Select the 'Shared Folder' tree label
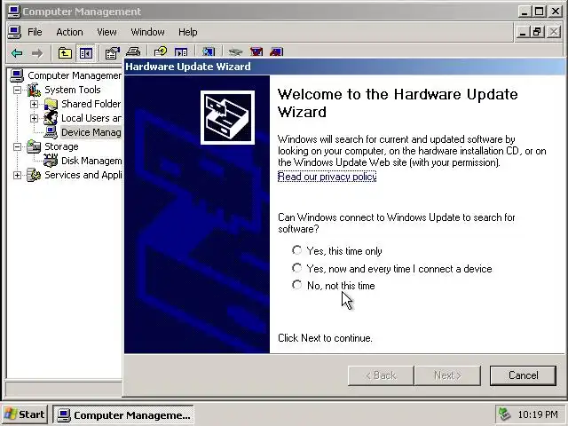Image resolution: width=568 pixels, height=426 pixels. point(91,104)
